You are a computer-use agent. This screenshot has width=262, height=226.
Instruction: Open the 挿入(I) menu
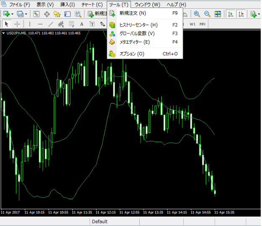[x=68, y=5]
